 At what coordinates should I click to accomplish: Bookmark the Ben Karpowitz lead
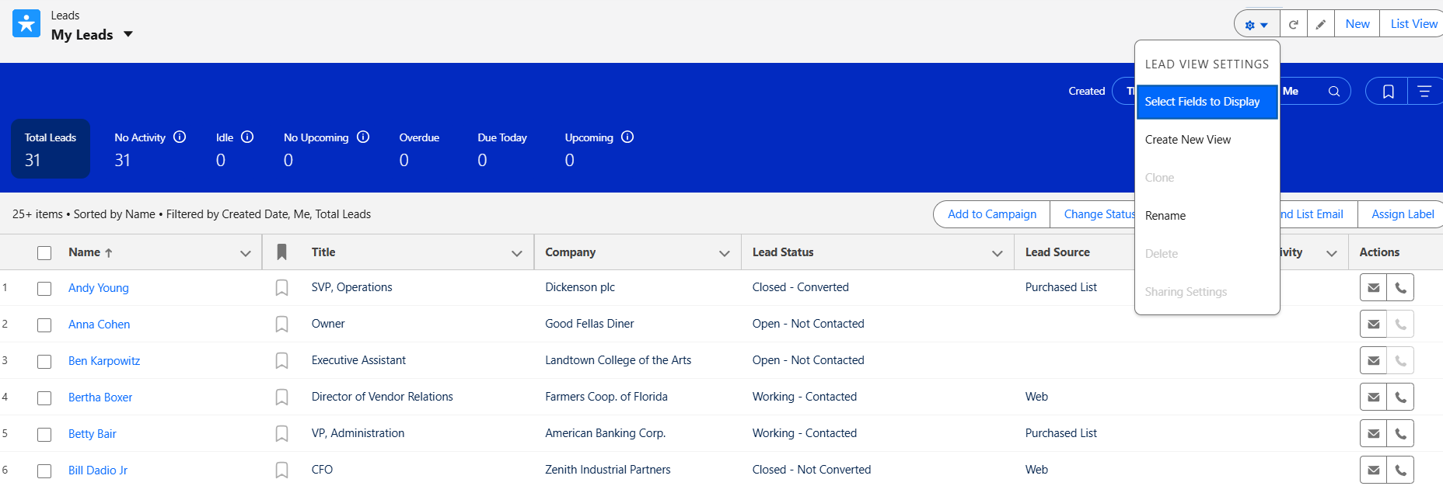coord(281,361)
